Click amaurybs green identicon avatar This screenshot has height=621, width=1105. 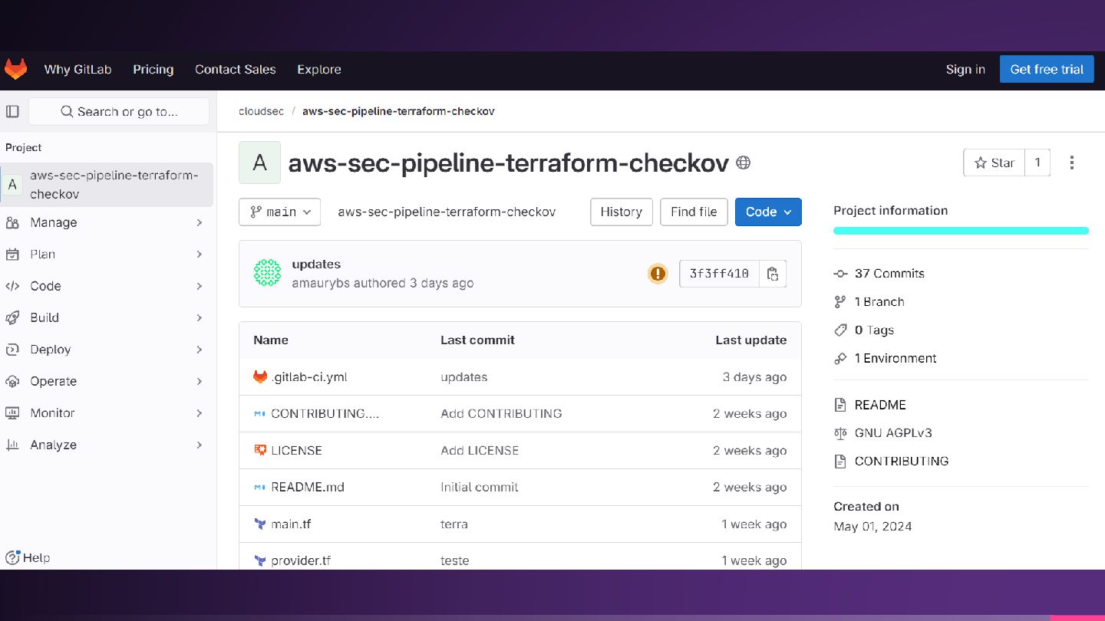267,273
